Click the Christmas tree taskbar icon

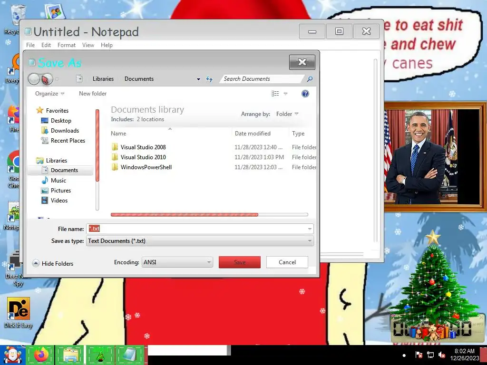[x=100, y=355]
